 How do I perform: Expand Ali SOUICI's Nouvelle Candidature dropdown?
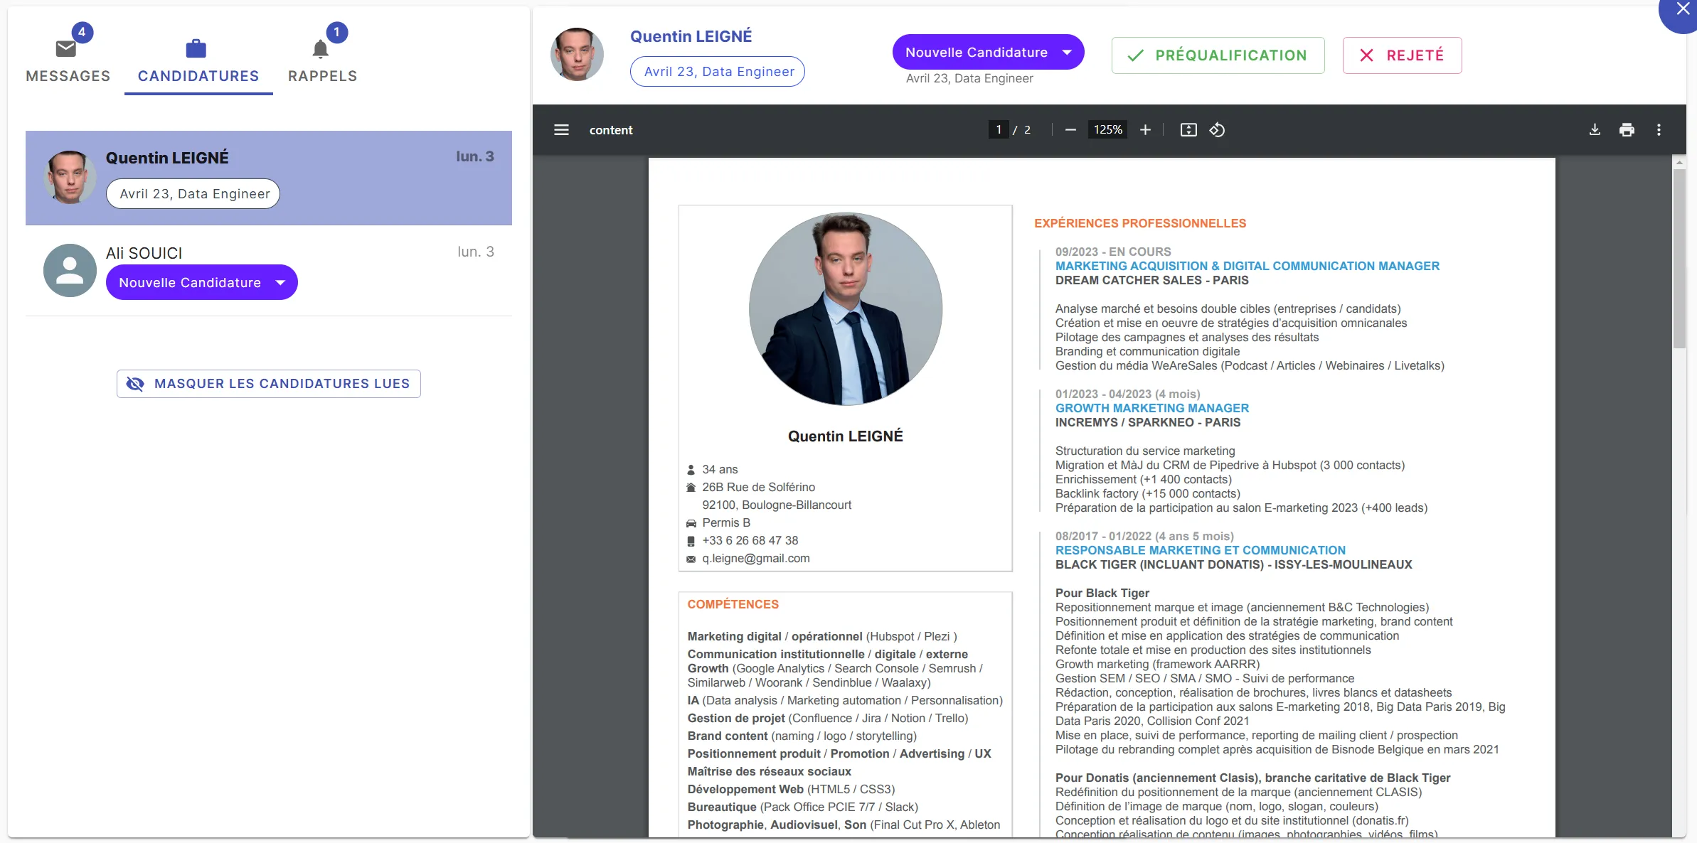pyautogui.click(x=201, y=282)
